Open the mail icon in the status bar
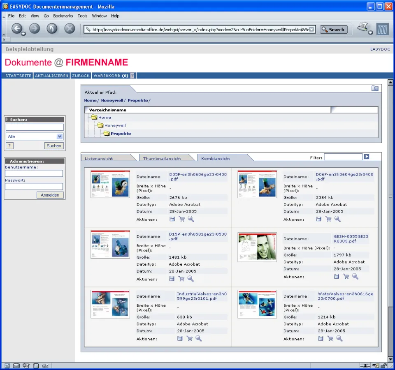The height and width of the screenshot is (370, 395). (x=16, y=365)
